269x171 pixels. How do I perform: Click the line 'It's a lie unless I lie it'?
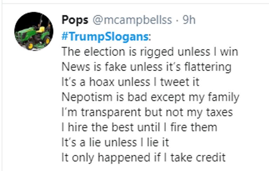pyautogui.click(x=115, y=143)
